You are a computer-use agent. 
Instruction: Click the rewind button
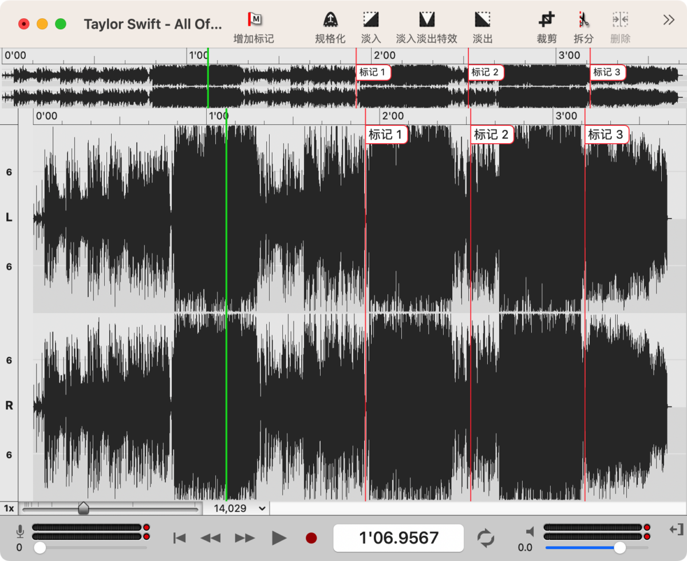(x=210, y=538)
